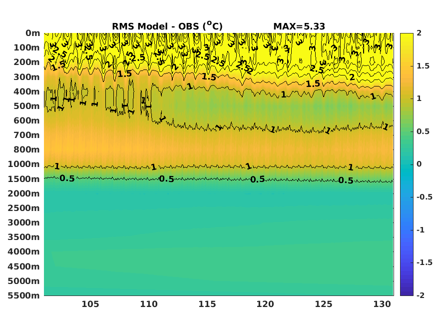This screenshot has height=328, width=437.
Task: Click the colorbar tick label "-0.5"
Action: [425, 197]
